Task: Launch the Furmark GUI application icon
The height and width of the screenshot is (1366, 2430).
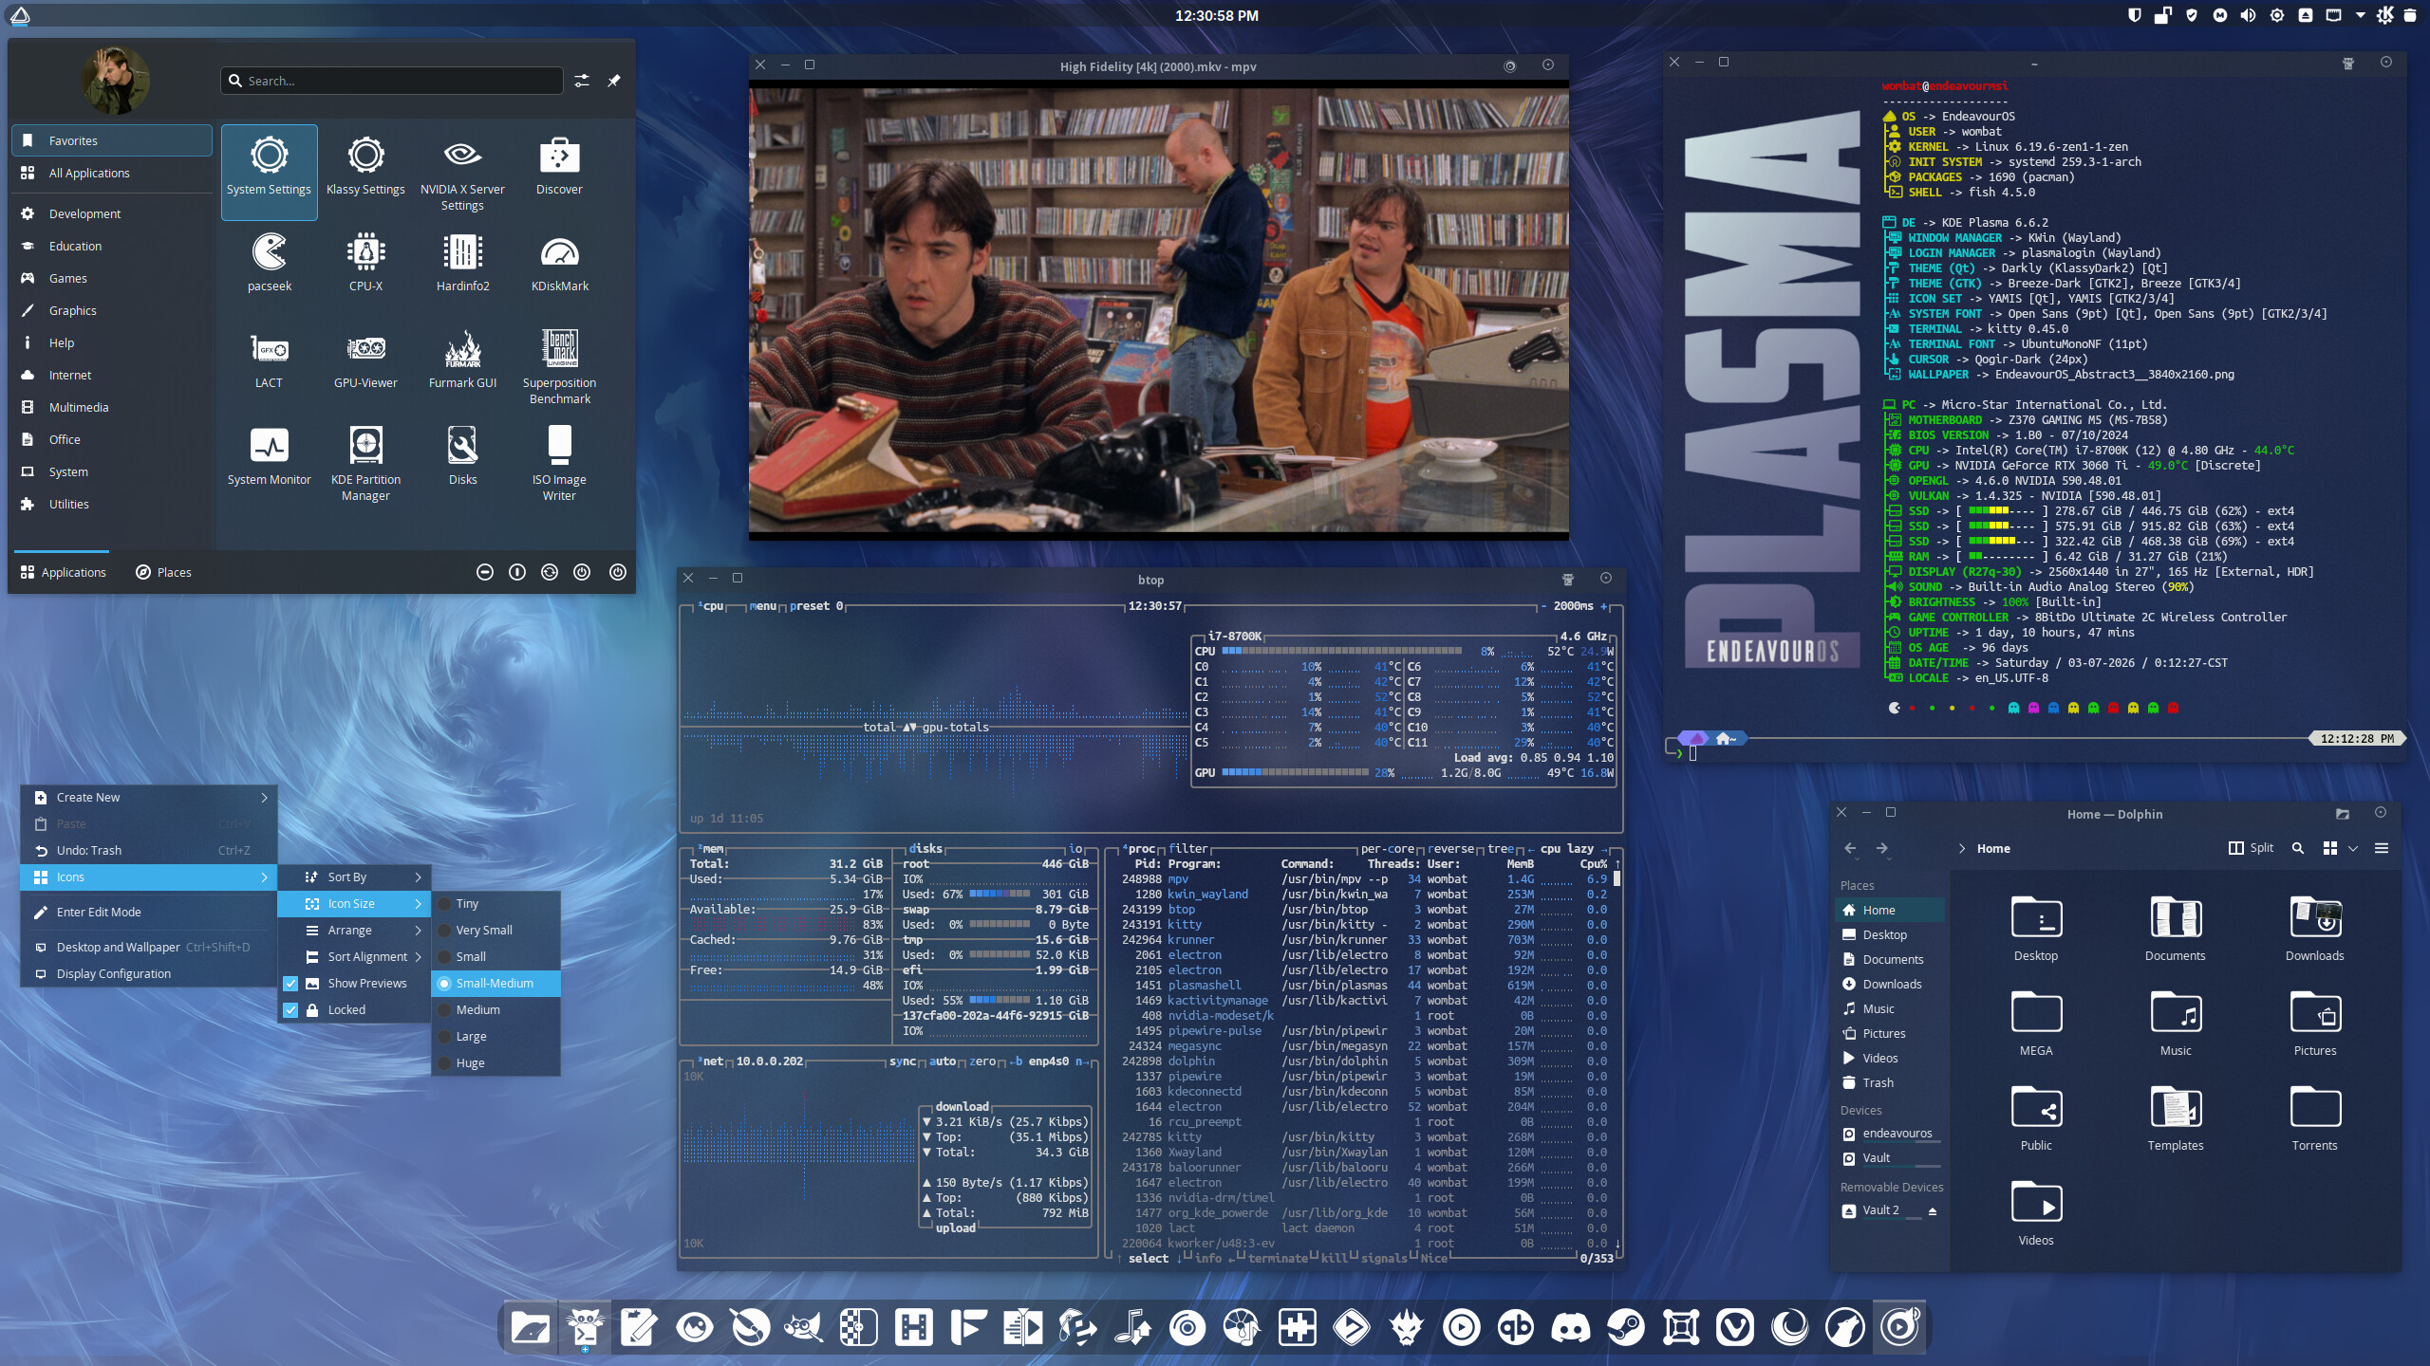Action: point(462,360)
